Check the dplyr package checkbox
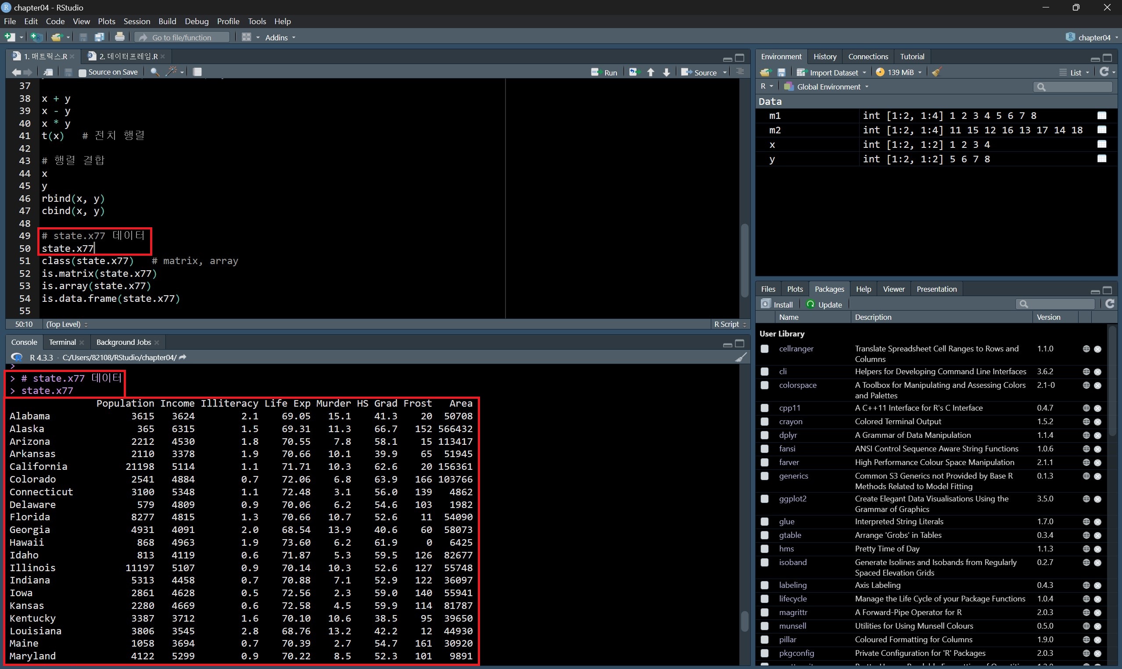This screenshot has height=669, width=1122. 764,435
